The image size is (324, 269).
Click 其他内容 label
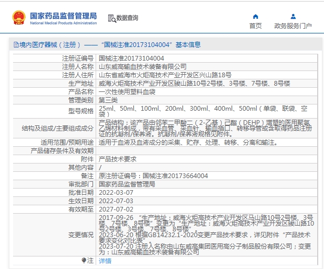click(x=81, y=167)
